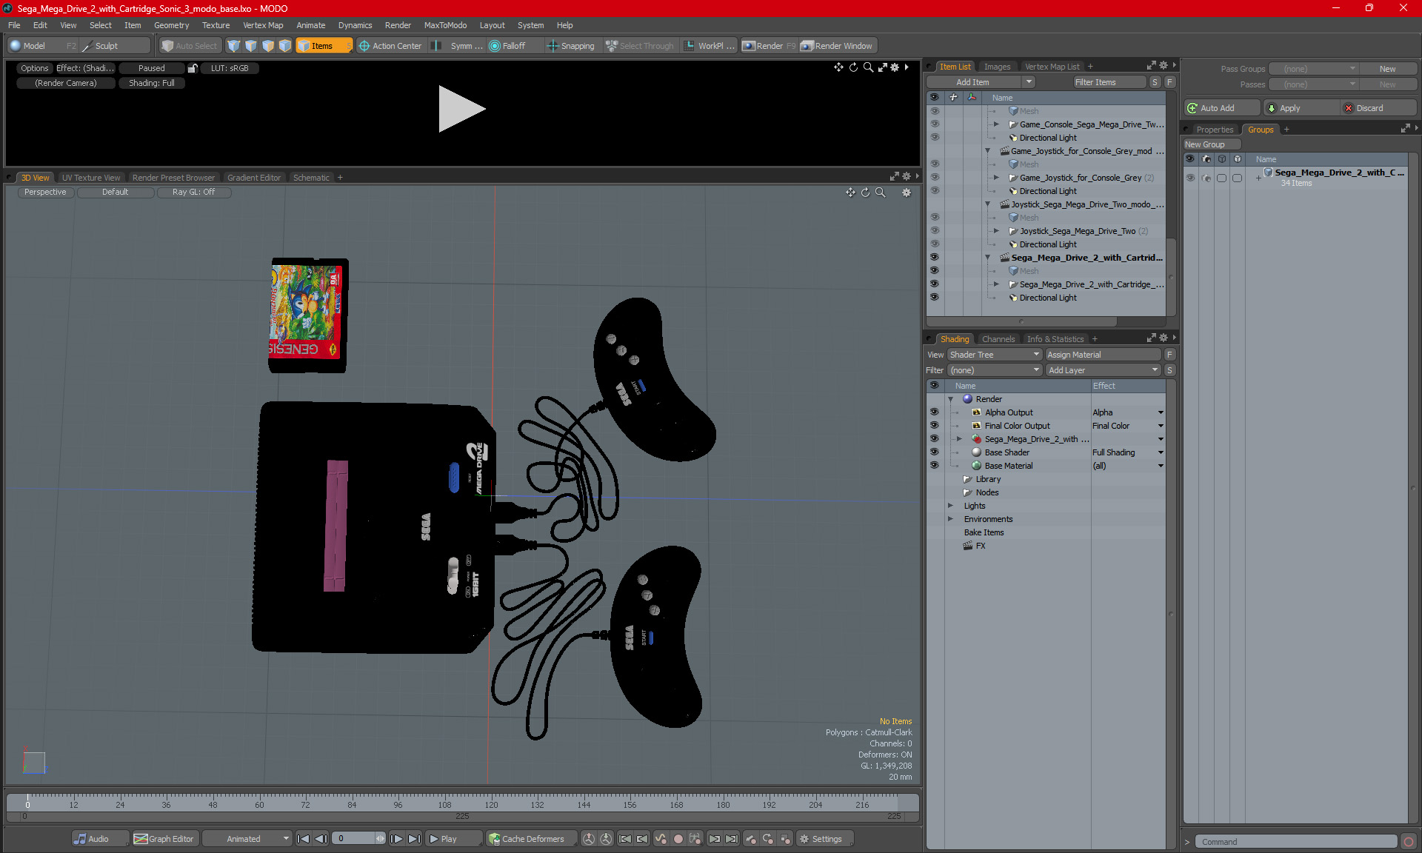Viewport: 1422px width, 853px height.
Task: Expand the Lights entry in Shader Tree
Action: tap(951, 506)
